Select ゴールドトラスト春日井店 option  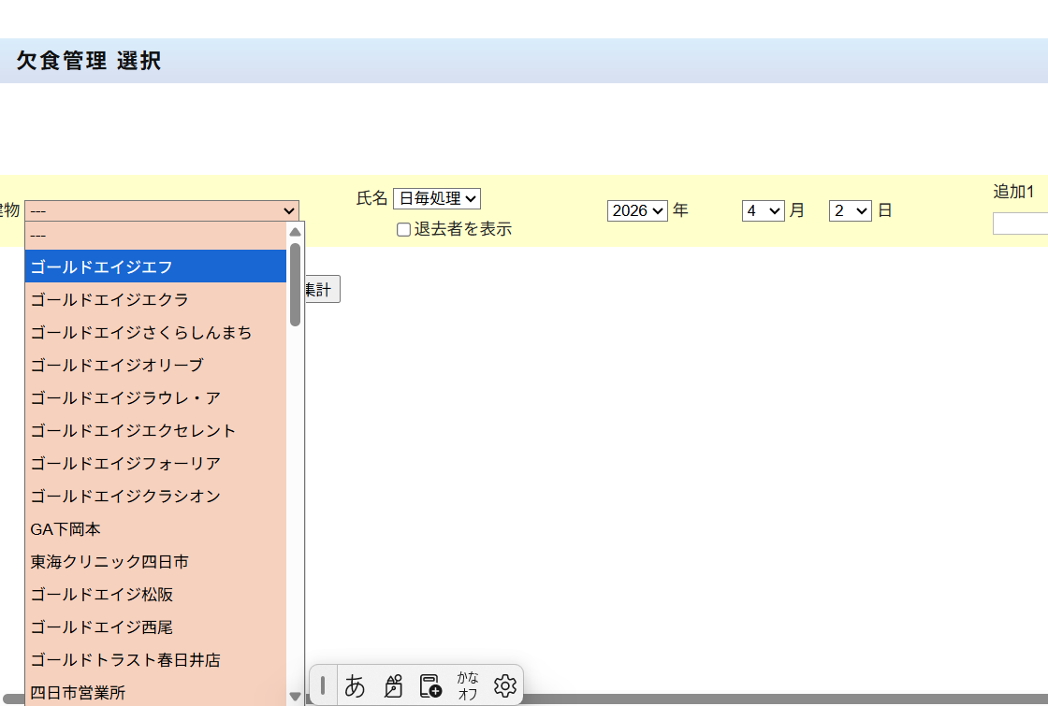[155, 660]
